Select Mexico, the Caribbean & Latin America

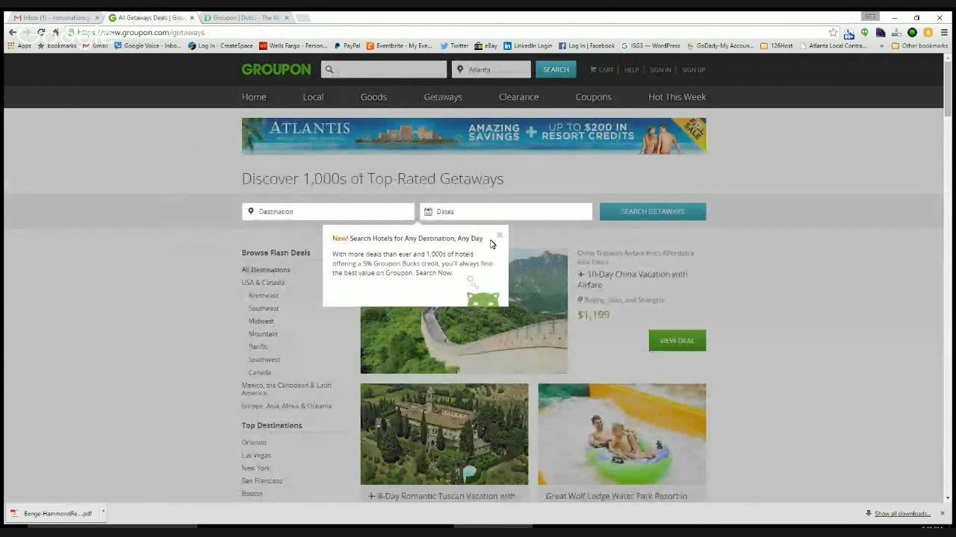[286, 389]
